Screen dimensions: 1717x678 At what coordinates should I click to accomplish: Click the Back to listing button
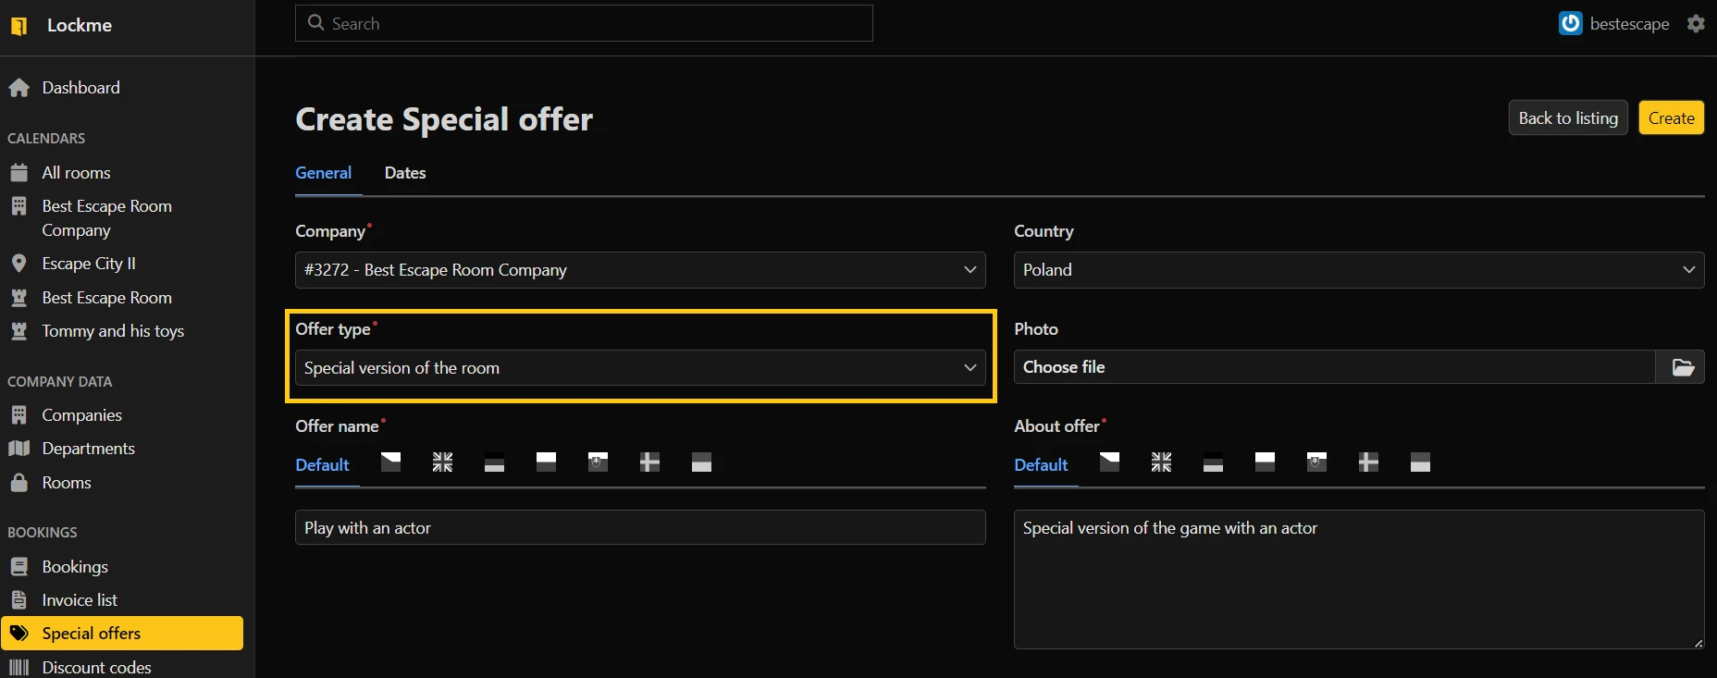[x=1567, y=118]
